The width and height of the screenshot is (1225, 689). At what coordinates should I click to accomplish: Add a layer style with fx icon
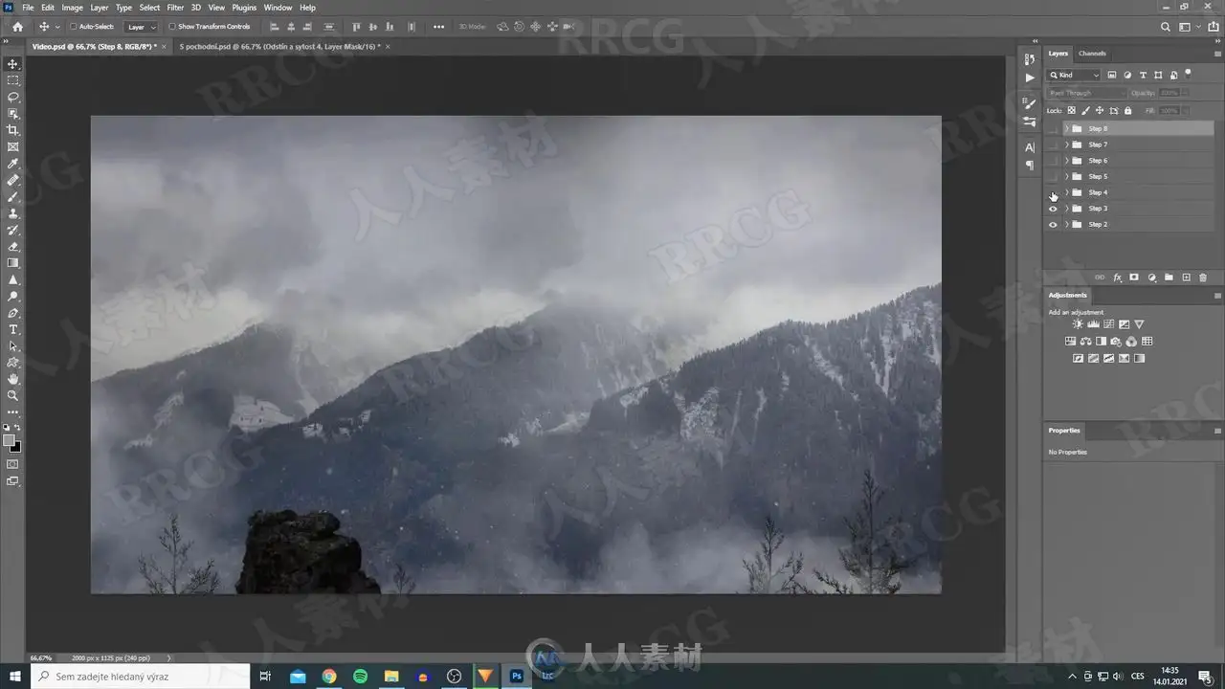pyautogui.click(x=1117, y=278)
